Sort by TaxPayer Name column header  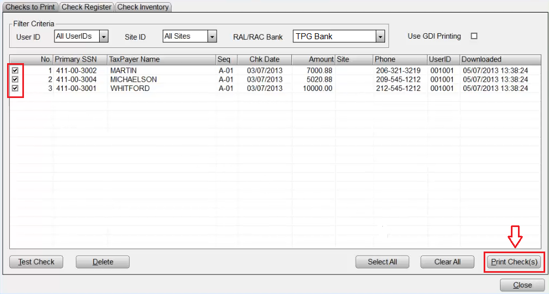(161, 59)
